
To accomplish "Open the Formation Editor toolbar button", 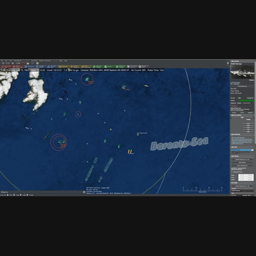I will click(52, 67).
